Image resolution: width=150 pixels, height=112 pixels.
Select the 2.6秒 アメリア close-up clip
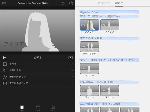[x=89, y=25]
